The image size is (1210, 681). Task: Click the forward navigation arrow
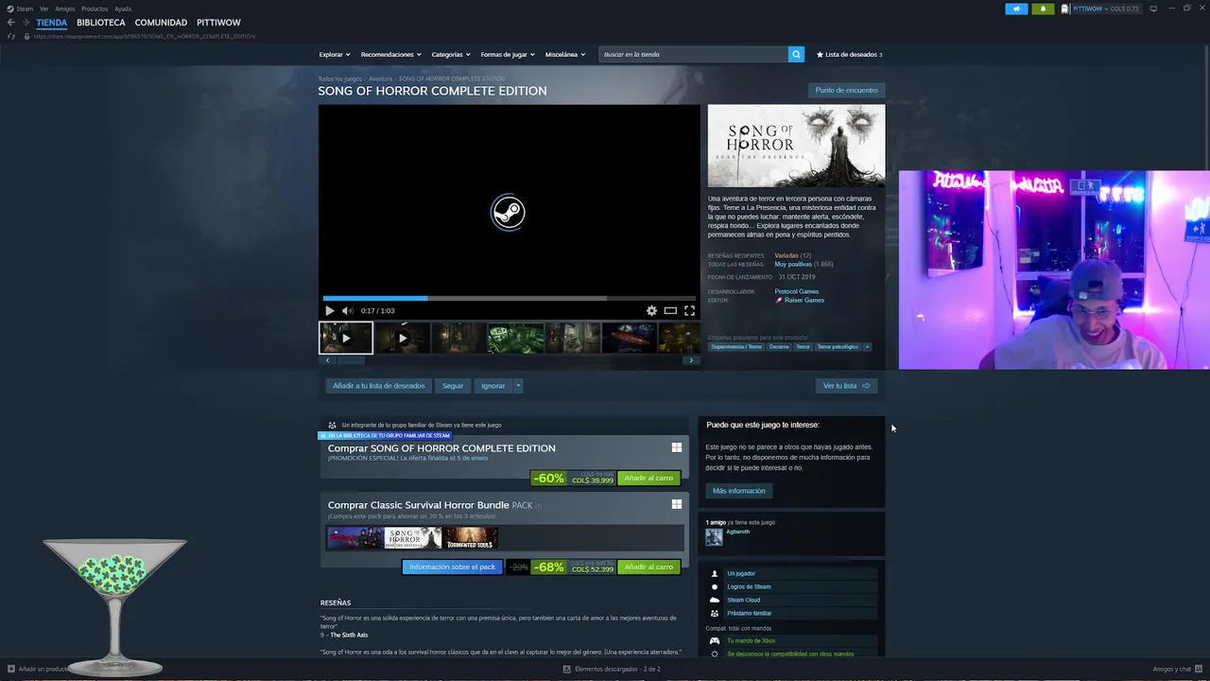click(x=26, y=23)
